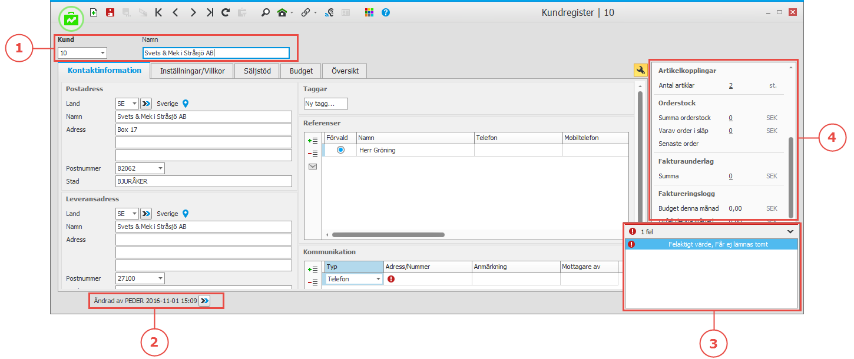Click the map pin next to Postadress Sverige
Viewport: 854px width, 359px height.
click(186, 104)
